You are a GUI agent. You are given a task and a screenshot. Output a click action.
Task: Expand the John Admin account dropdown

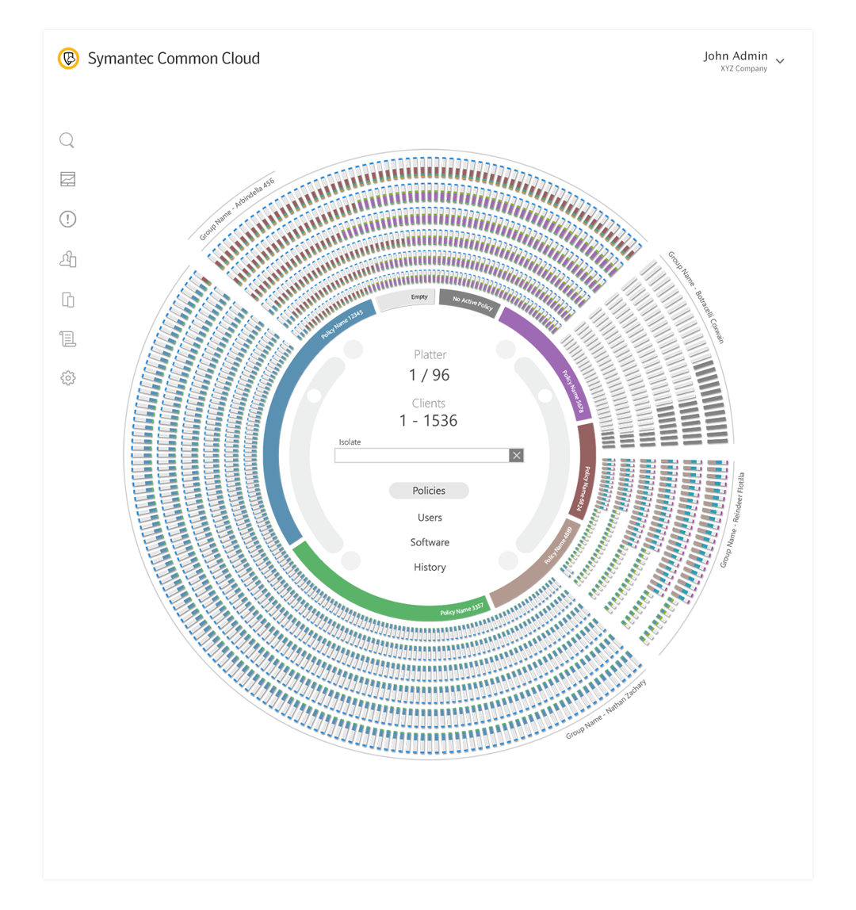coord(780,61)
